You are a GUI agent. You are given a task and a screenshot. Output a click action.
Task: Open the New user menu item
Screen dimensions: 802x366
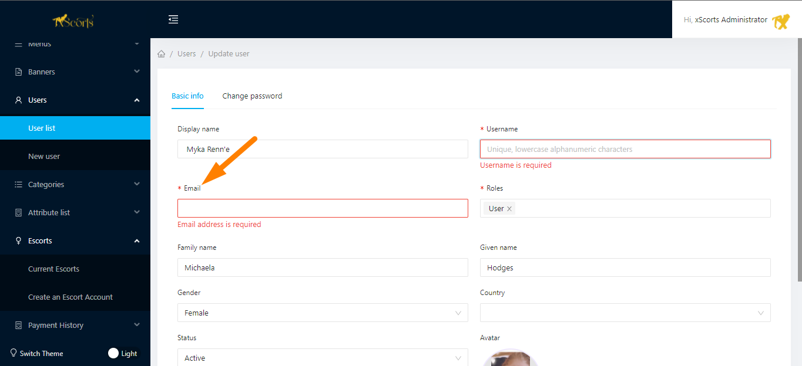pyautogui.click(x=75, y=156)
